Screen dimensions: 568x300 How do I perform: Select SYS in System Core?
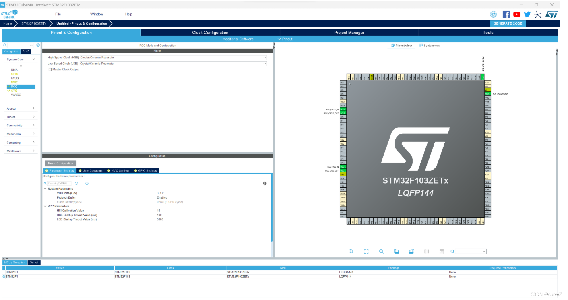[14, 91]
